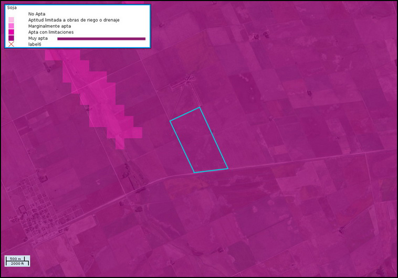Viewport: 398px width, 278px height.
Task: Click the 'Muy apta' dark purple swatch
Action: click(x=11, y=38)
